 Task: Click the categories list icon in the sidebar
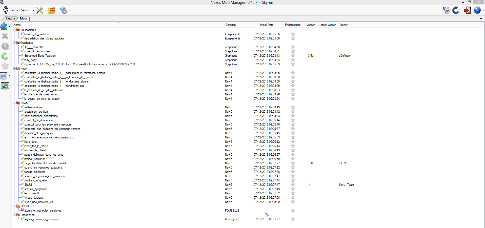click(4, 76)
